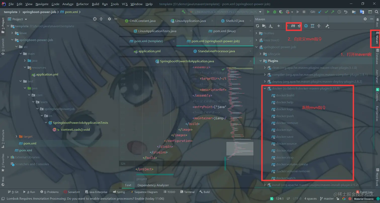The image size is (380, 203).
Task: Add Maven project with plus icon
Action: pyautogui.click(x=278, y=26)
